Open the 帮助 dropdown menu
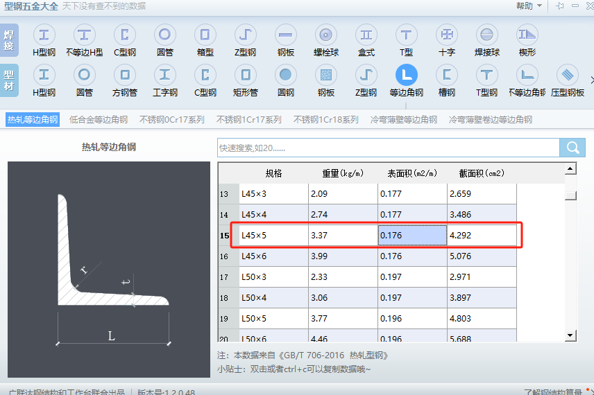 coord(529,6)
